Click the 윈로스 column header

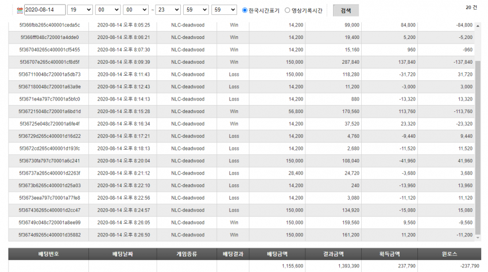(x=450, y=254)
